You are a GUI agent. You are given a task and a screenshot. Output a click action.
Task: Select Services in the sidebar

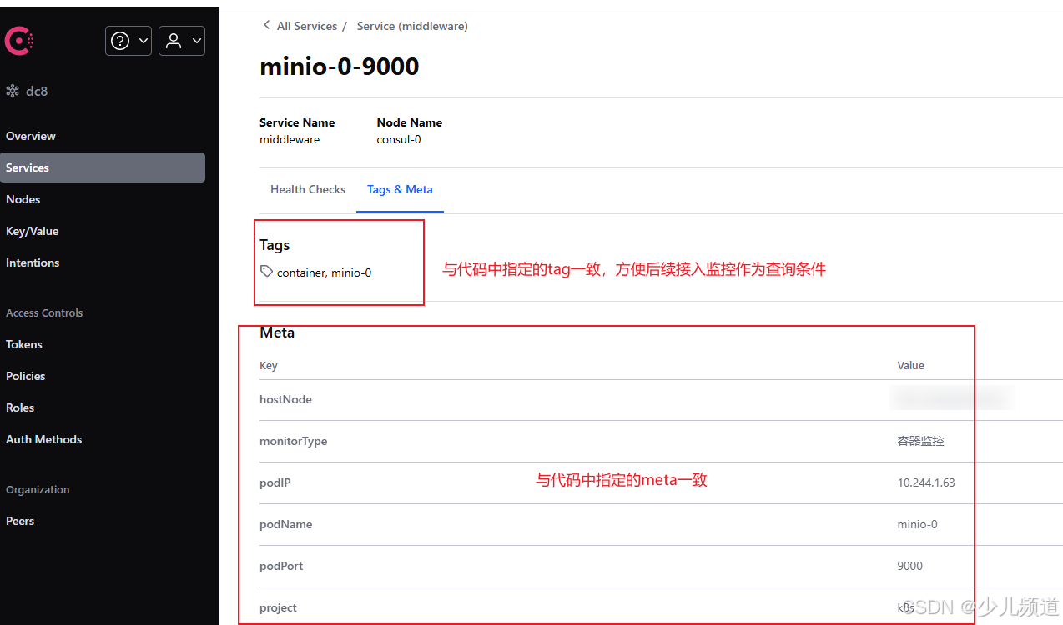tap(103, 167)
